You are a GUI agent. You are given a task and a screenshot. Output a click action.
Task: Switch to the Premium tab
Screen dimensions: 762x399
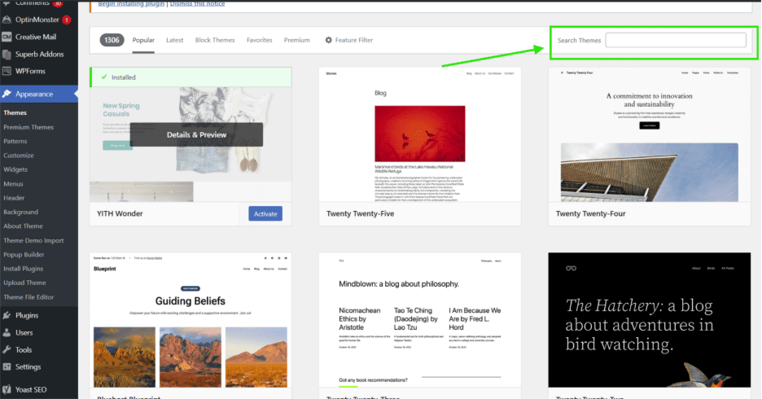(x=297, y=41)
